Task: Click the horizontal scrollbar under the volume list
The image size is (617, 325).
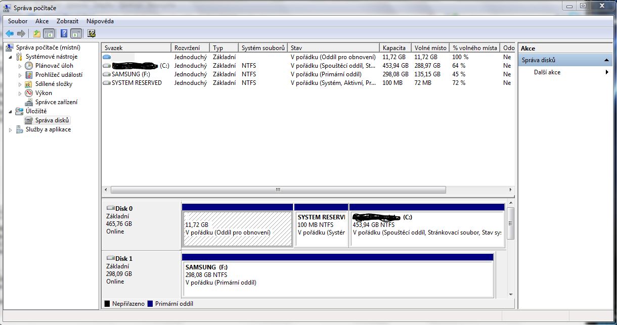Action: (278, 190)
